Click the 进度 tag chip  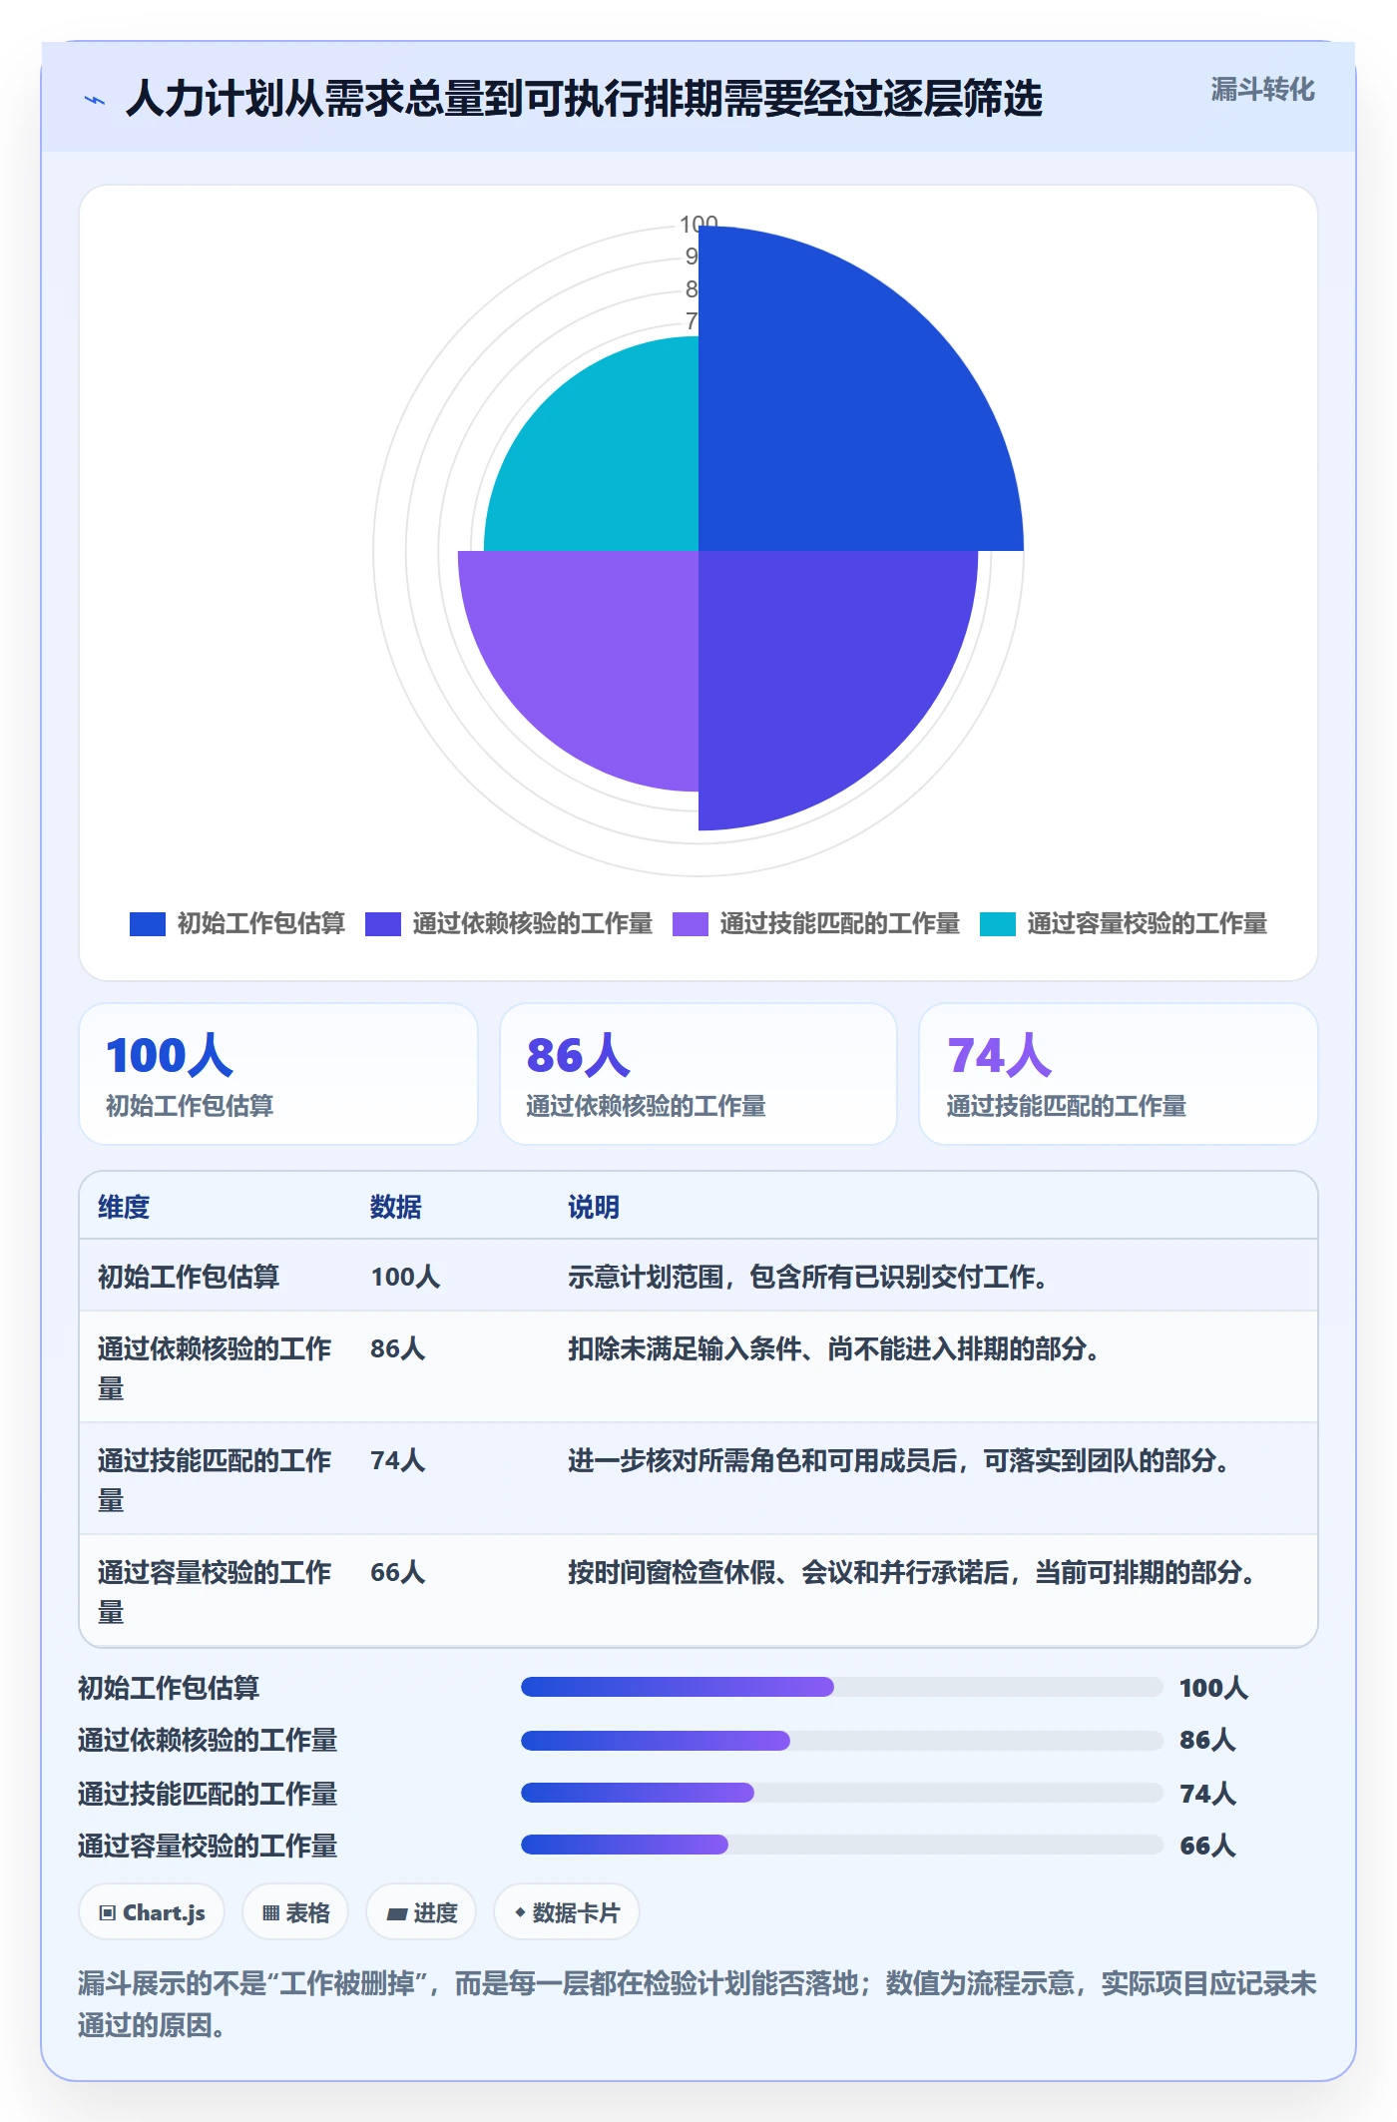421,1912
